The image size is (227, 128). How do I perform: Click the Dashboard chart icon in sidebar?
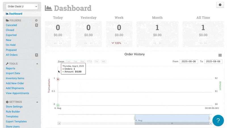pos(7,14)
